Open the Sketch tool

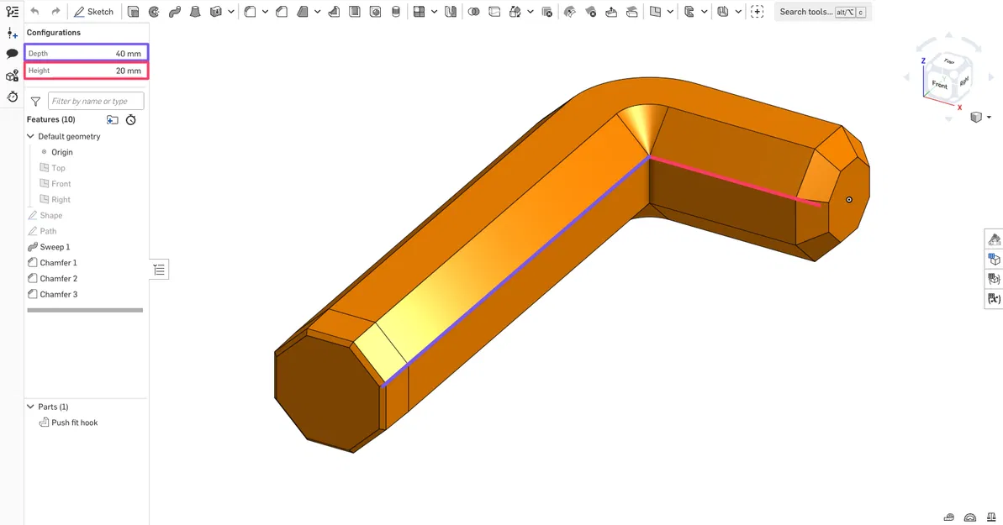pos(94,11)
